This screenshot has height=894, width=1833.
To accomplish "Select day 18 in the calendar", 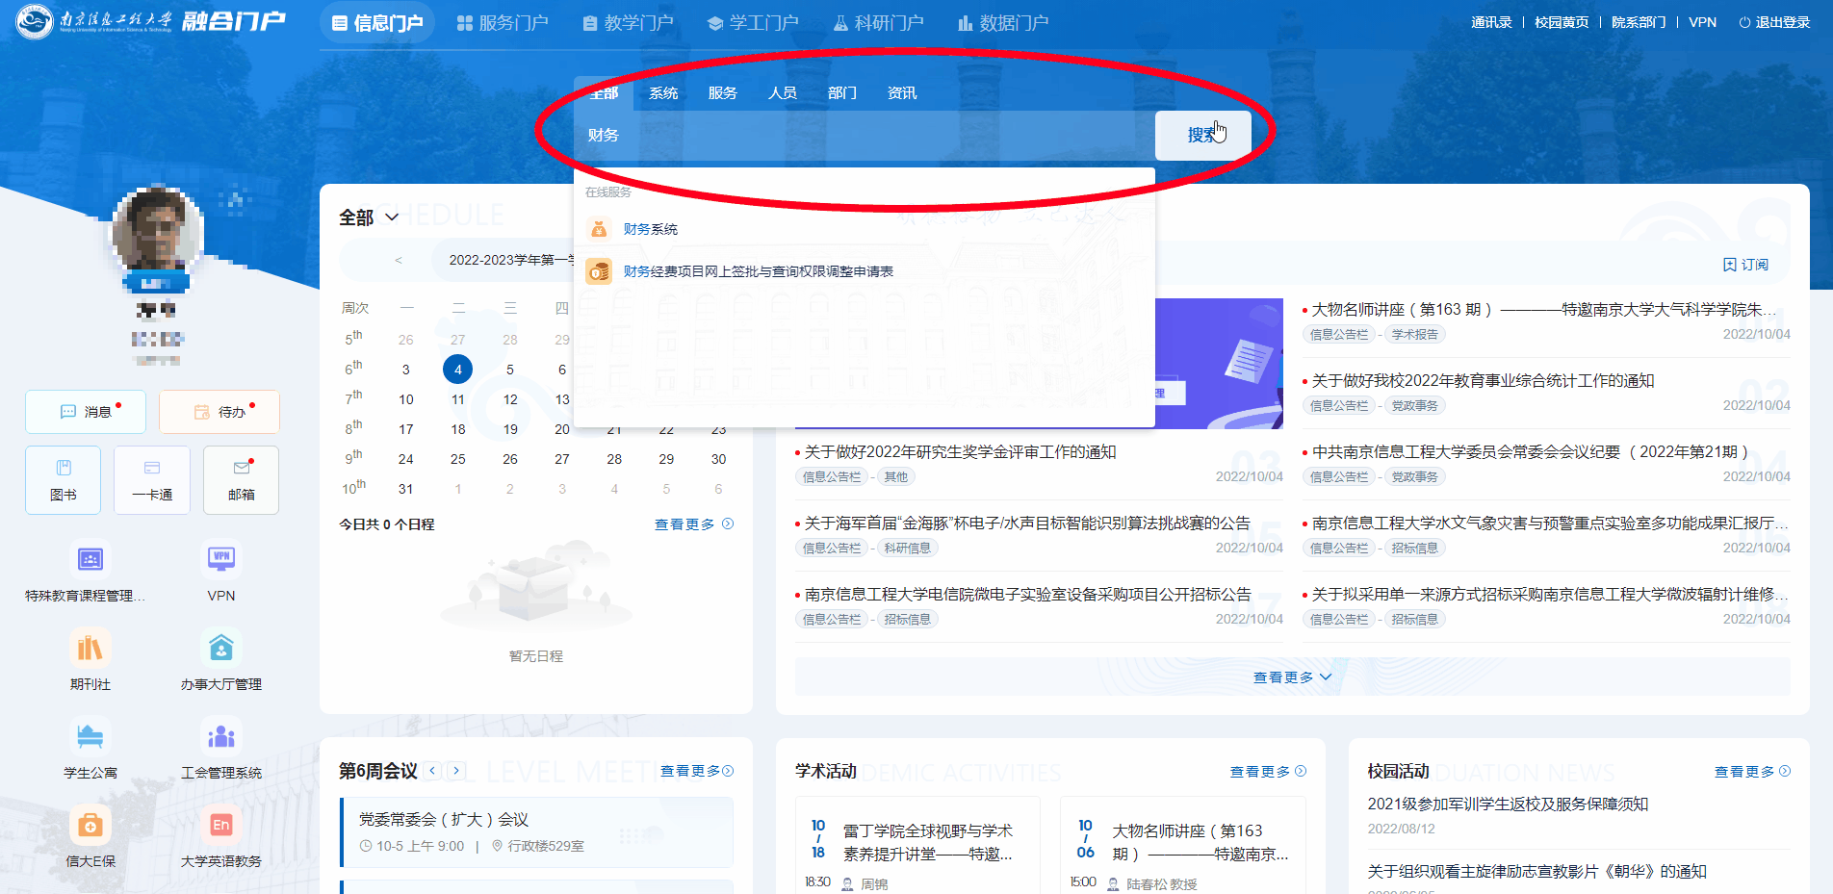I will point(458,429).
